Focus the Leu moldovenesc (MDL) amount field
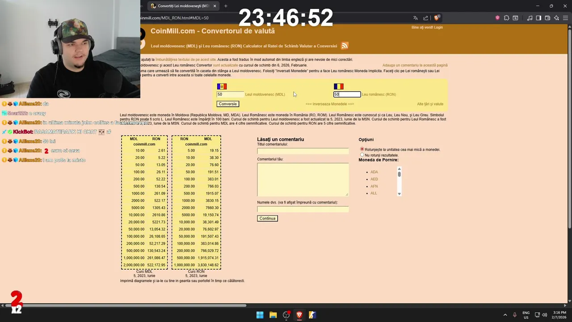The image size is (572, 322). [x=231, y=94]
